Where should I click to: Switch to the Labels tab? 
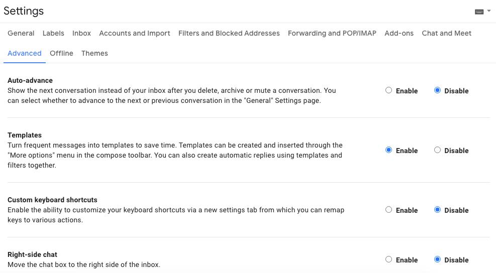click(x=53, y=33)
